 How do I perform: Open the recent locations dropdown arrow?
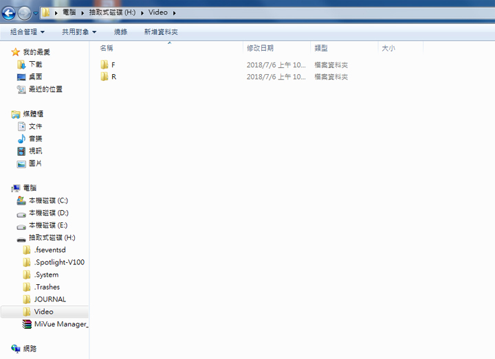pyautogui.click(x=36, y=13)
